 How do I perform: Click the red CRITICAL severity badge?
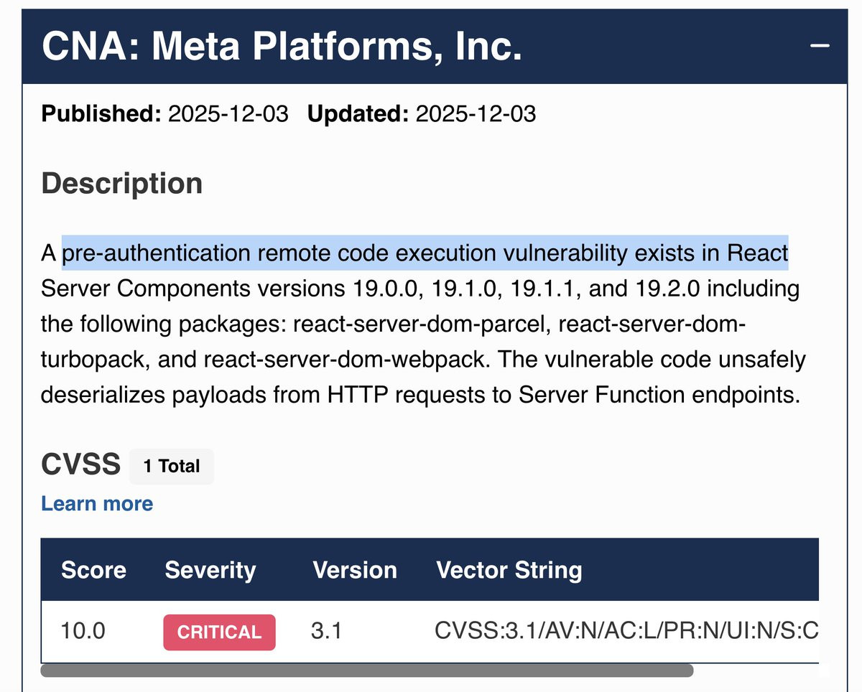click(x=219, y=632)
